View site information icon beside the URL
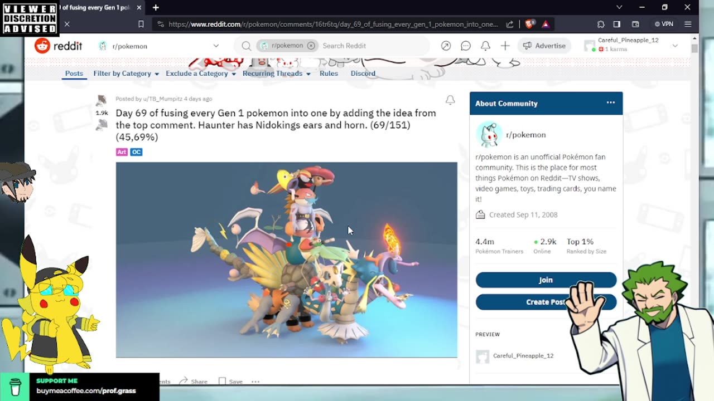Viewport: 714px width, 401px height. pos(161,24)
